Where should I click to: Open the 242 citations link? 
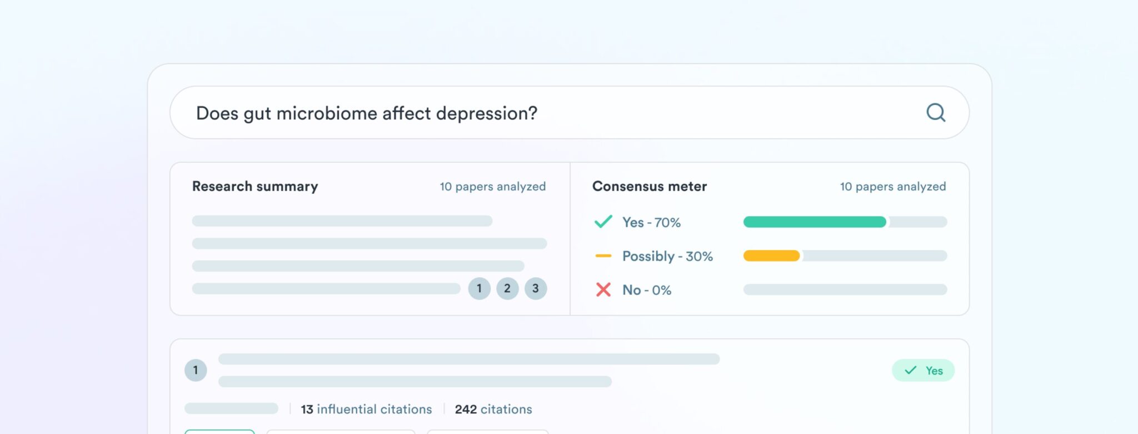click(493, 409)
